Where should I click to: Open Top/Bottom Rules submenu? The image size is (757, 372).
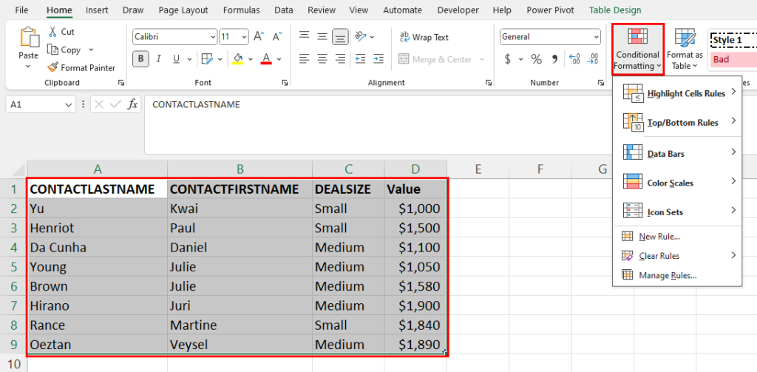pyautogui.click(x=677, y=122)
